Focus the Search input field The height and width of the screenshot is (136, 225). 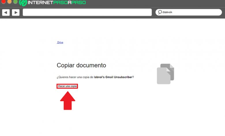click(189, 12)
